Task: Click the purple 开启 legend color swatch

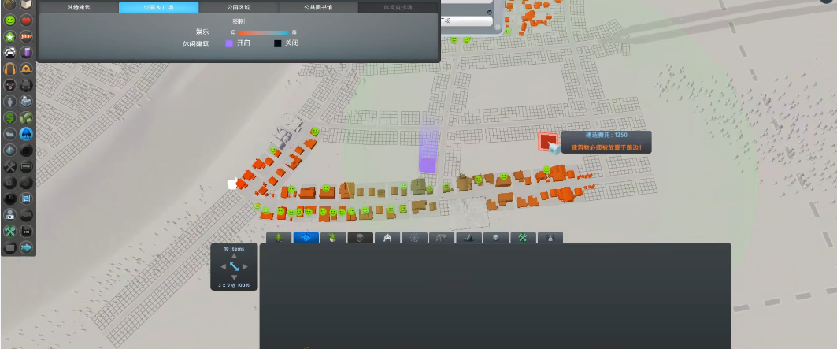Action: pos(229,43)
